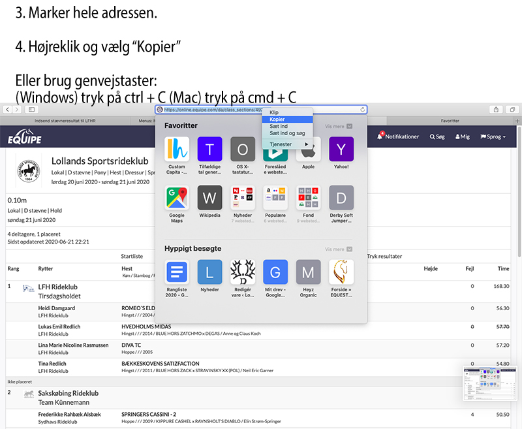522x429 pixels.
Task: Open the Wikipedia favorite icon
Action: click(209, 198)
